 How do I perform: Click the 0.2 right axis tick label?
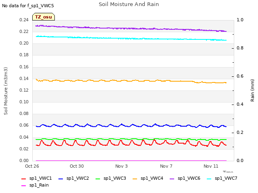(x=240, y=133)
